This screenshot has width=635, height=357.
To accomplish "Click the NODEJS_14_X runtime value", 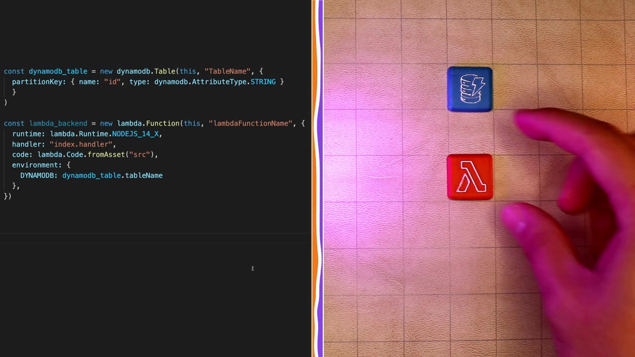I will pyautogui.click(x=135, y=134).
